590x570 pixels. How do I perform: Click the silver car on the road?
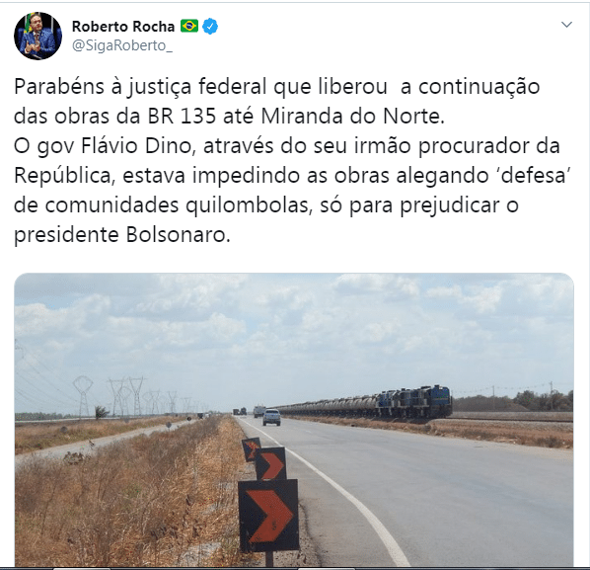pyautogui.click(x=271, y=417)
